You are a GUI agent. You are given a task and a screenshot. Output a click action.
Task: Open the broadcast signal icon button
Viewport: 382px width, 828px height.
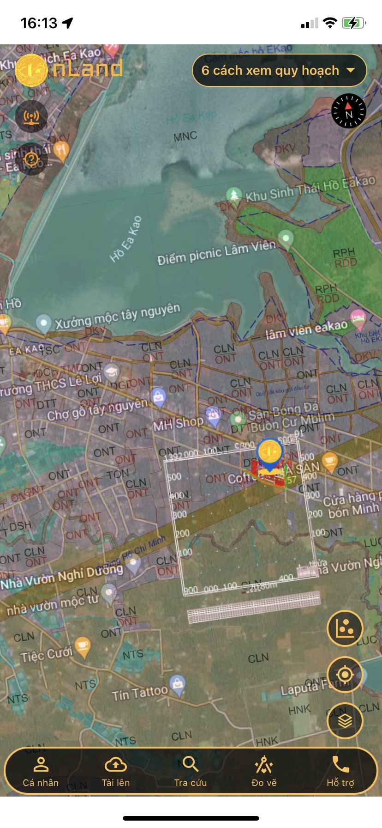point(31,117)
